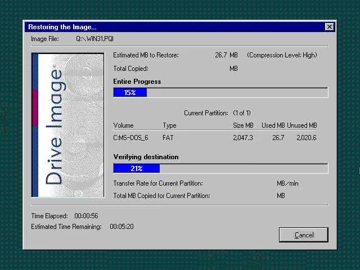The width and height of the screenshot is (360, 270).
Task: Click the "FAT" type cell
Action: 168,138
